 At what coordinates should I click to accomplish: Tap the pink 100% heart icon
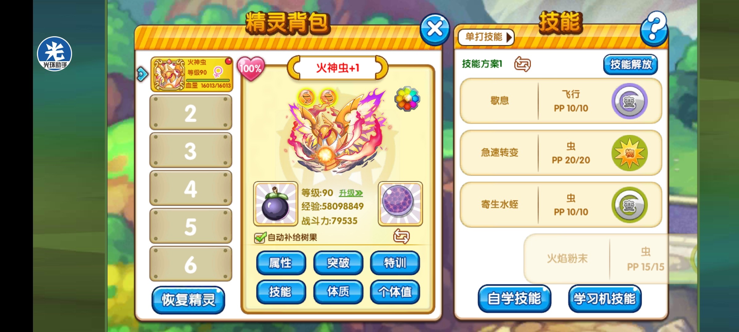[x=251, y=68]
